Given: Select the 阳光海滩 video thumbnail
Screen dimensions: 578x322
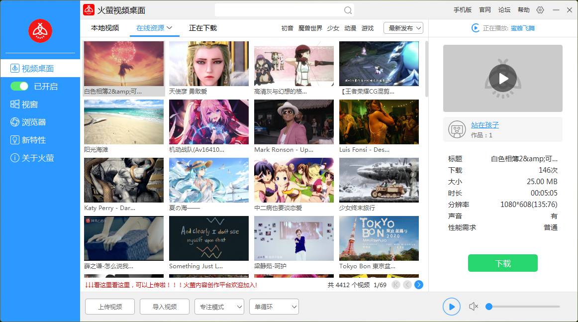Looking at the screenshot, I should (124, 122).
